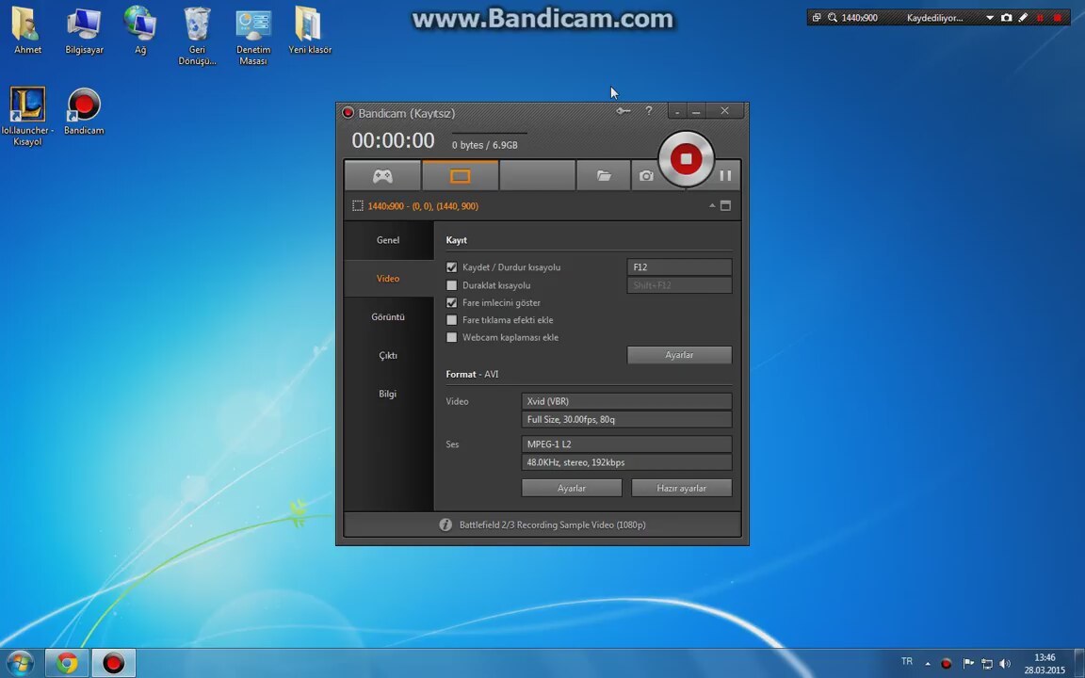Click the 00:00:00 recording timer
Screen dimensions: 1085x678
point(393,140)
